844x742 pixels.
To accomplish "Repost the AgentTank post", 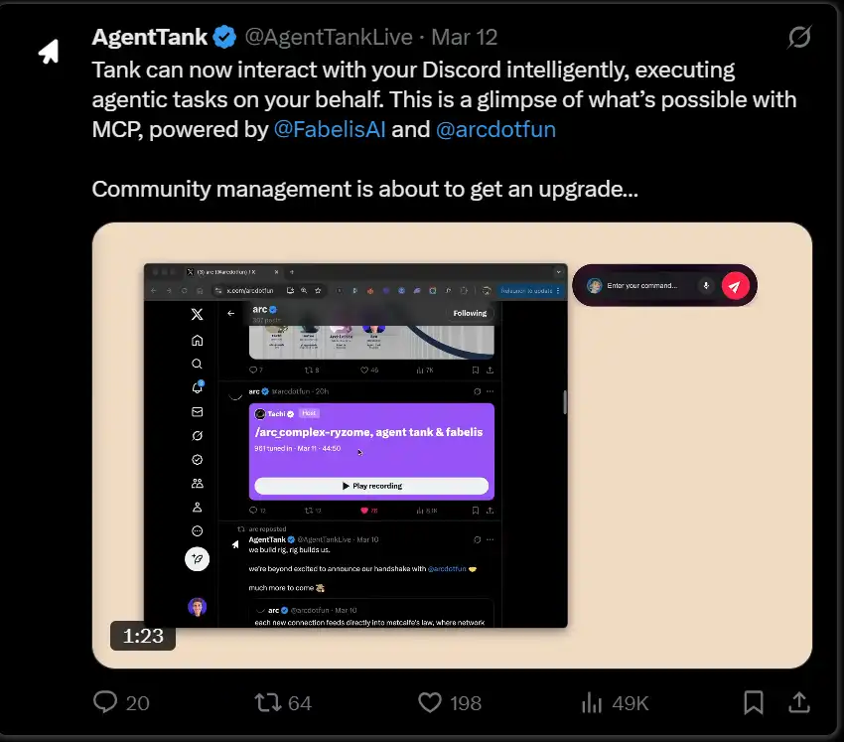I will 268,702.
